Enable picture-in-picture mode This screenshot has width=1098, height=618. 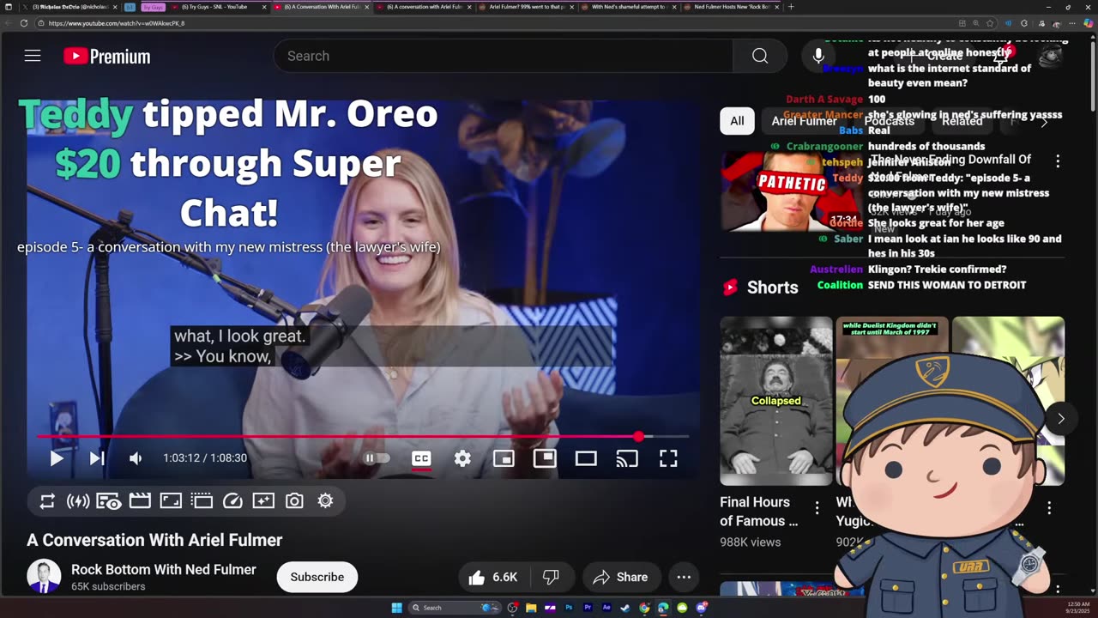(545, 458)
